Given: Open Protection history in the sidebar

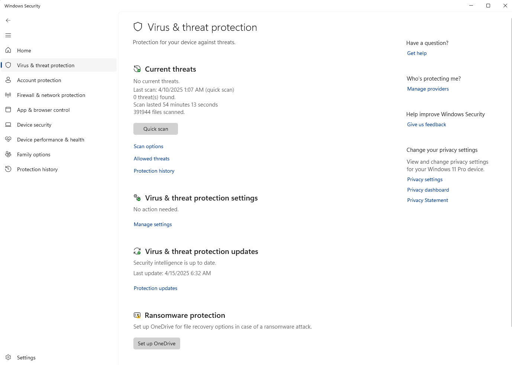Looking at the screenshot, I should coord(37,169).
